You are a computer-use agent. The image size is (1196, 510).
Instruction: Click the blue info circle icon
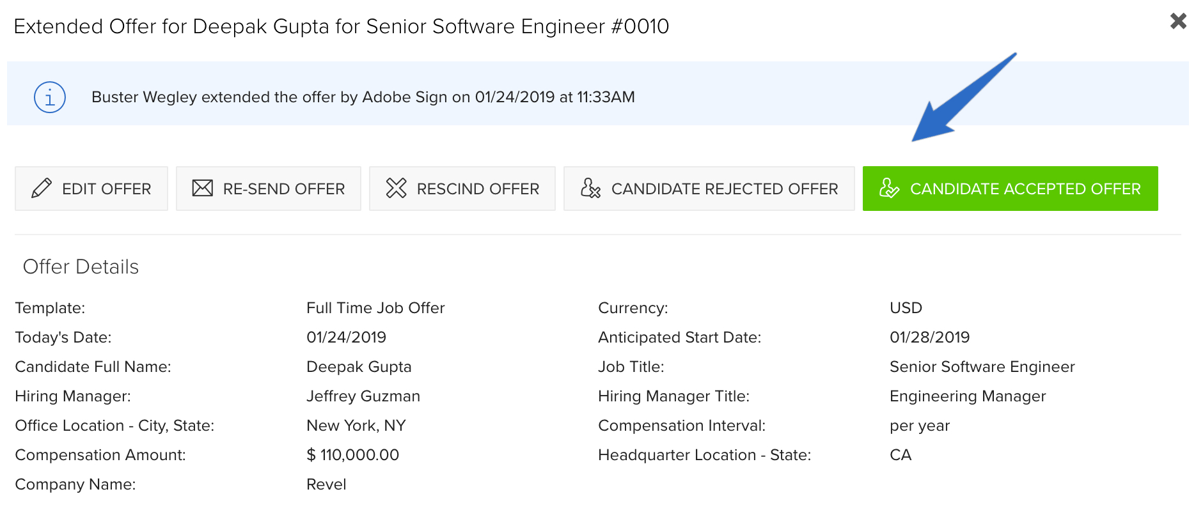coord(50,97)
